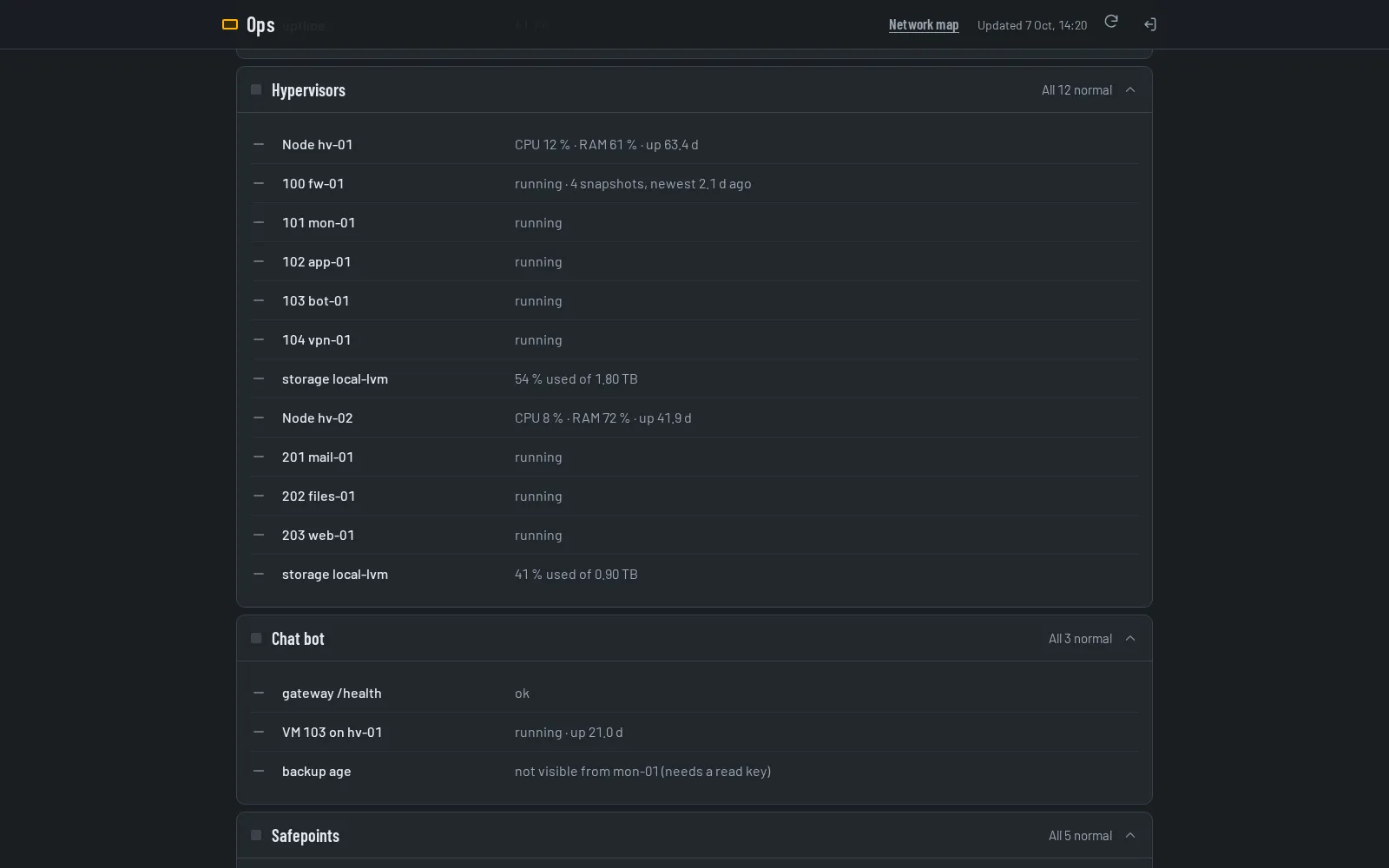Select the Node hv-01 row
Screen dimensions: 1389x868
(694, 144)
